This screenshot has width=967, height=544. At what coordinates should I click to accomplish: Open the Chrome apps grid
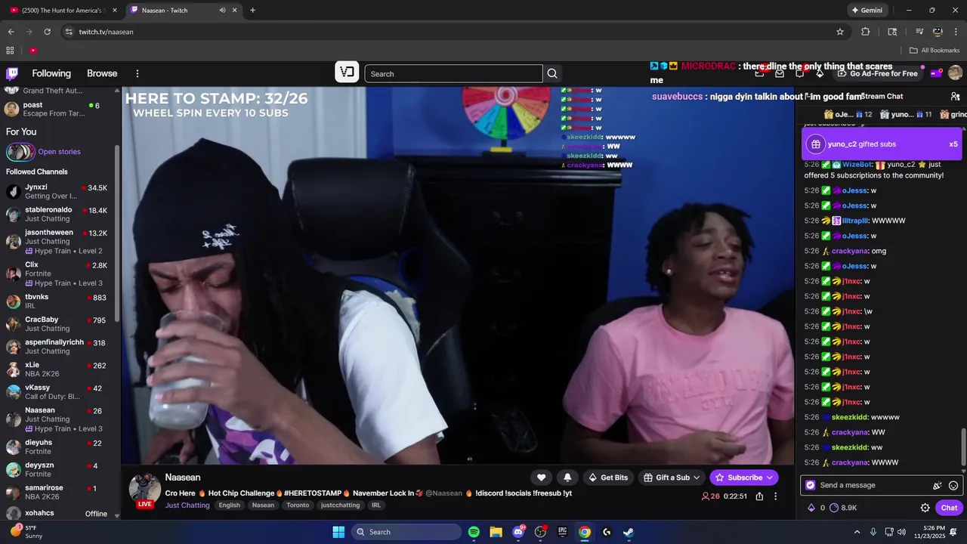point(10,51)
